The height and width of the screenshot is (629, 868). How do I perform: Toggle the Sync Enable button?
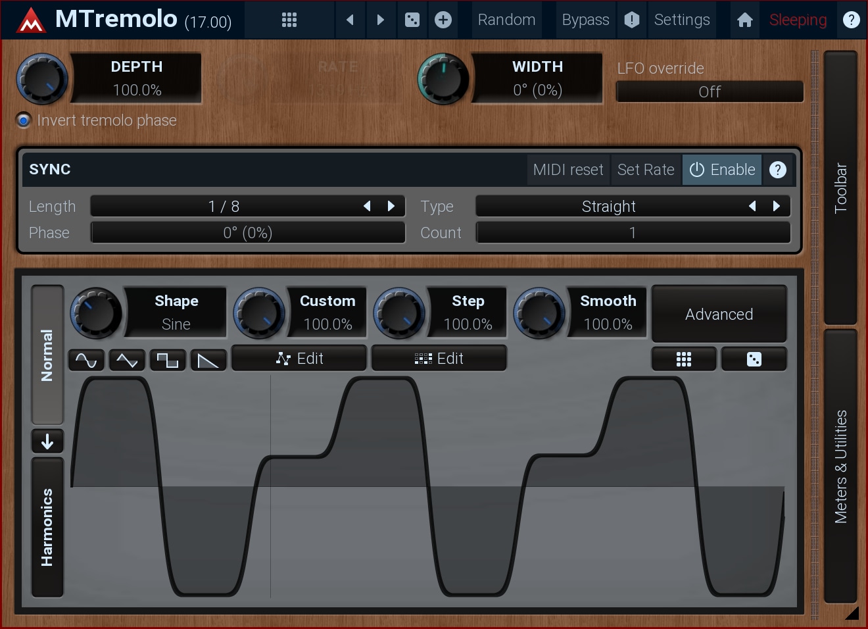[722, 170]
